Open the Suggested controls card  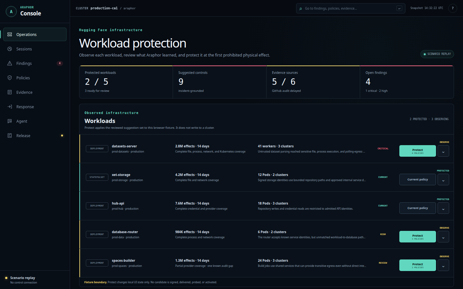coord(220,82)
